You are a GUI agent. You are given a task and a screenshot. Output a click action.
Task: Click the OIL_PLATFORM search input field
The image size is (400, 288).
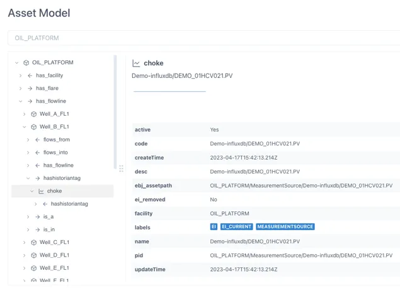(x=204, y=38)
